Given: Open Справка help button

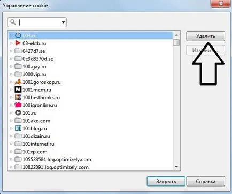Looking at the screenshot, I should pyautogui.click(x=206, y=181).
